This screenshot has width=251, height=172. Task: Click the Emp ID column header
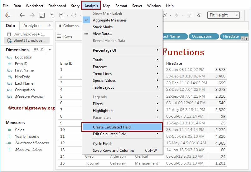66,63
